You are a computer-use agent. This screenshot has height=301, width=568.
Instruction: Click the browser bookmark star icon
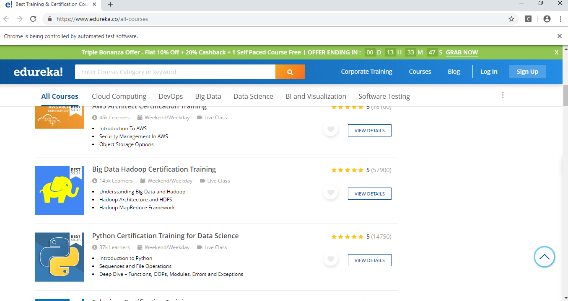pyautogui.click(x=511, y=19)
